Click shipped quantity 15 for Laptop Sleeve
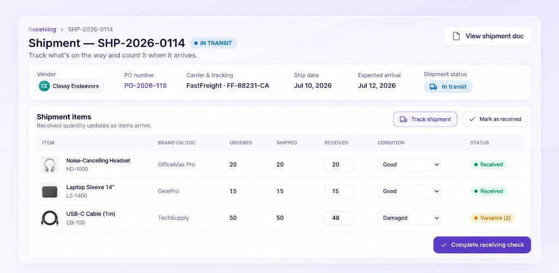 (280, 191)
